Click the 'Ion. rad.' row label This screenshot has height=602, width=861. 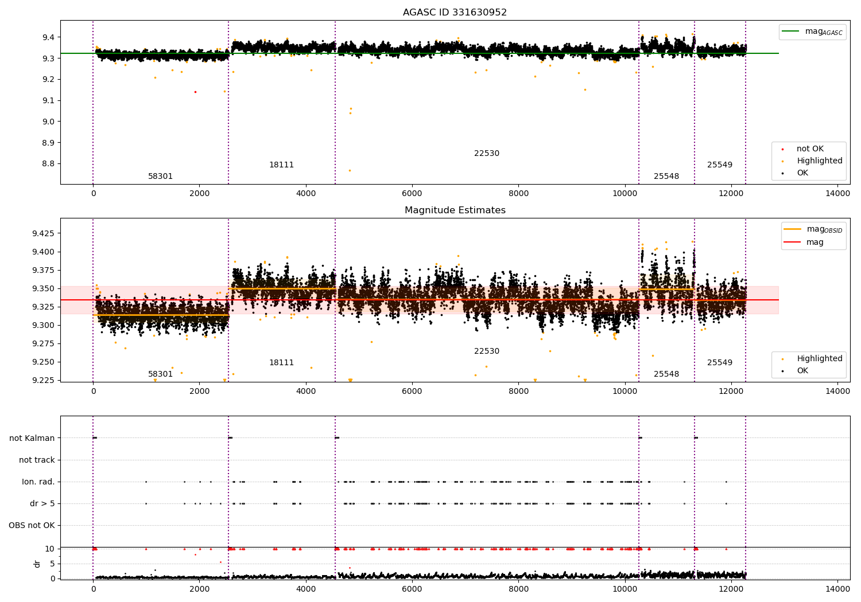pyautogui.click(x=38, y=482)
